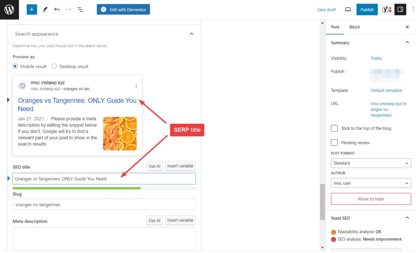Open the SERP preview options menu
Viewport: 416px width, 253px height.
tap(136, 86)
